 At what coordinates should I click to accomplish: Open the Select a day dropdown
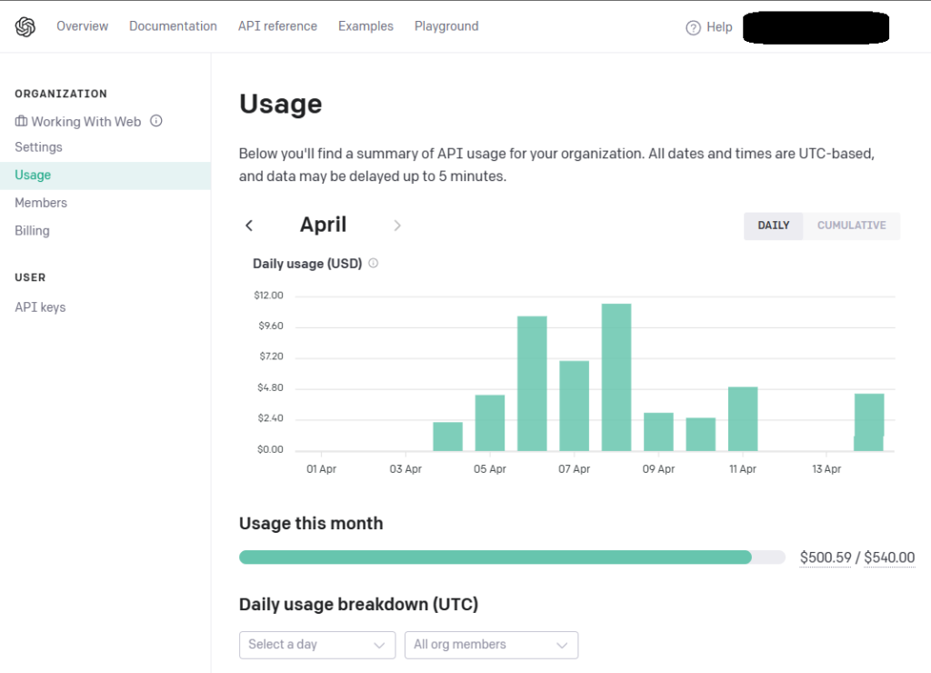[317, 645]
